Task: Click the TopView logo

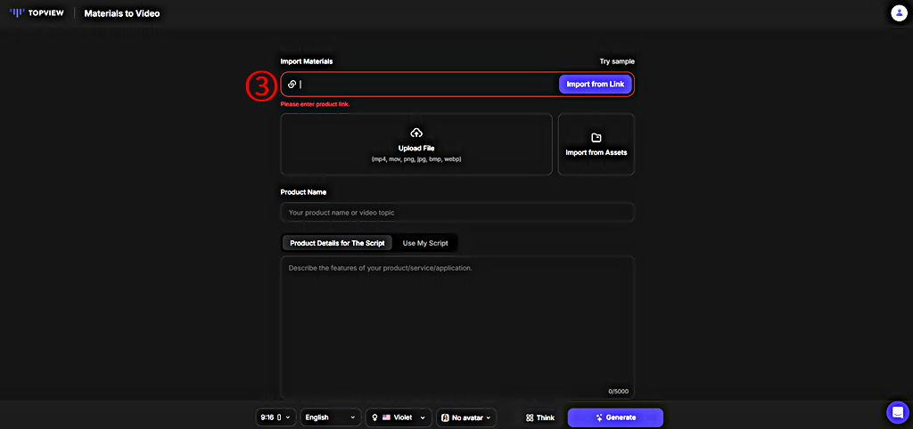Action: pyautogui.click(x=37, y=12)
